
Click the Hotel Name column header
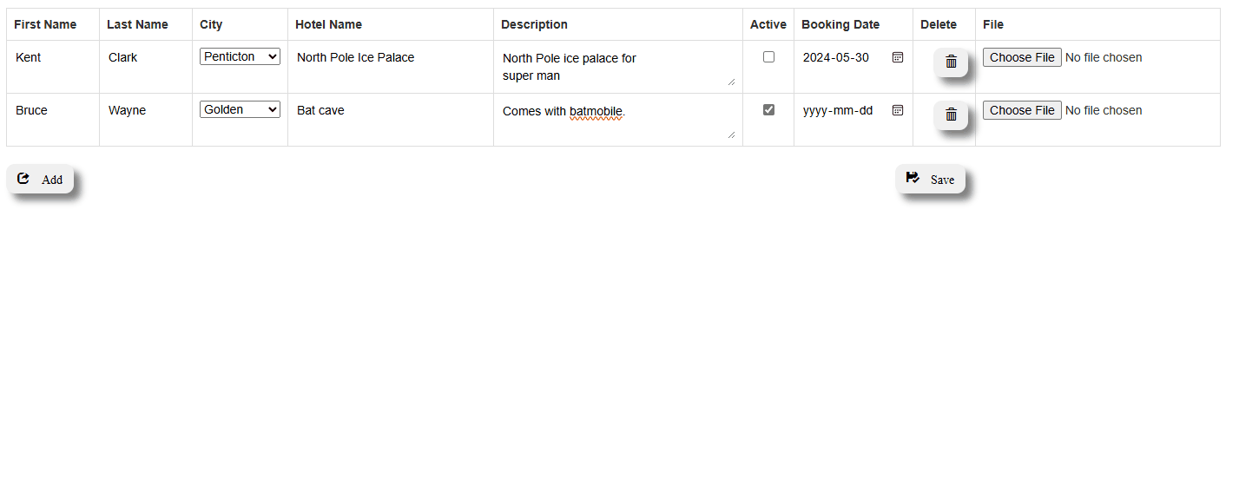(328, 24)
